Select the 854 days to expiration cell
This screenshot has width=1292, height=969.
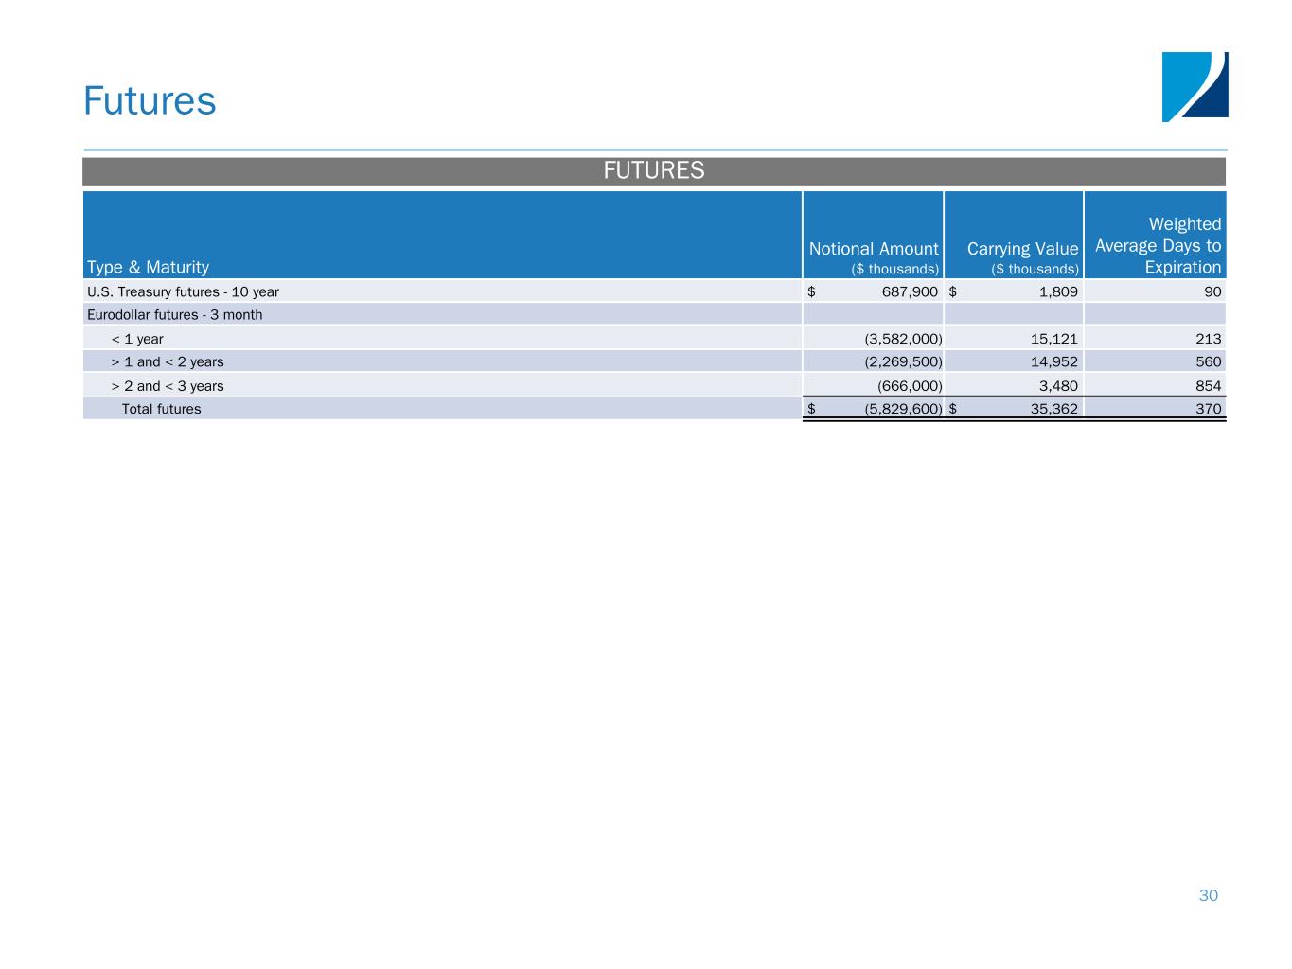[1207, 386]
